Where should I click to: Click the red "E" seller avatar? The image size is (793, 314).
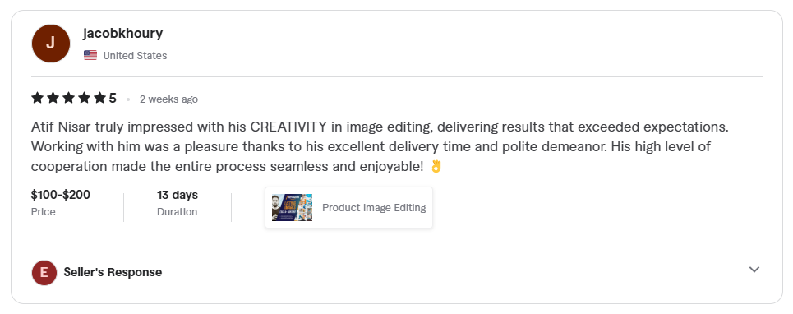point(44,273)
